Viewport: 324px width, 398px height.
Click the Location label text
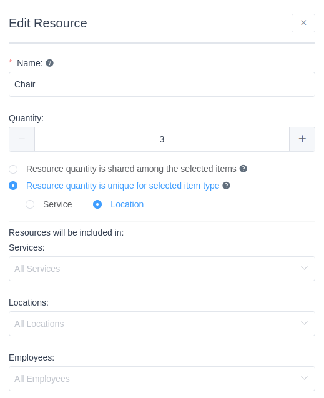tap(127, 204)
